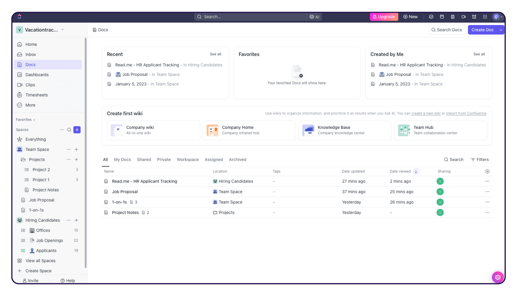Image resolution: width=517 pixels, height=296 pixels.
Task: Click the Docs icon in sidebar
Action: point(20,65)
